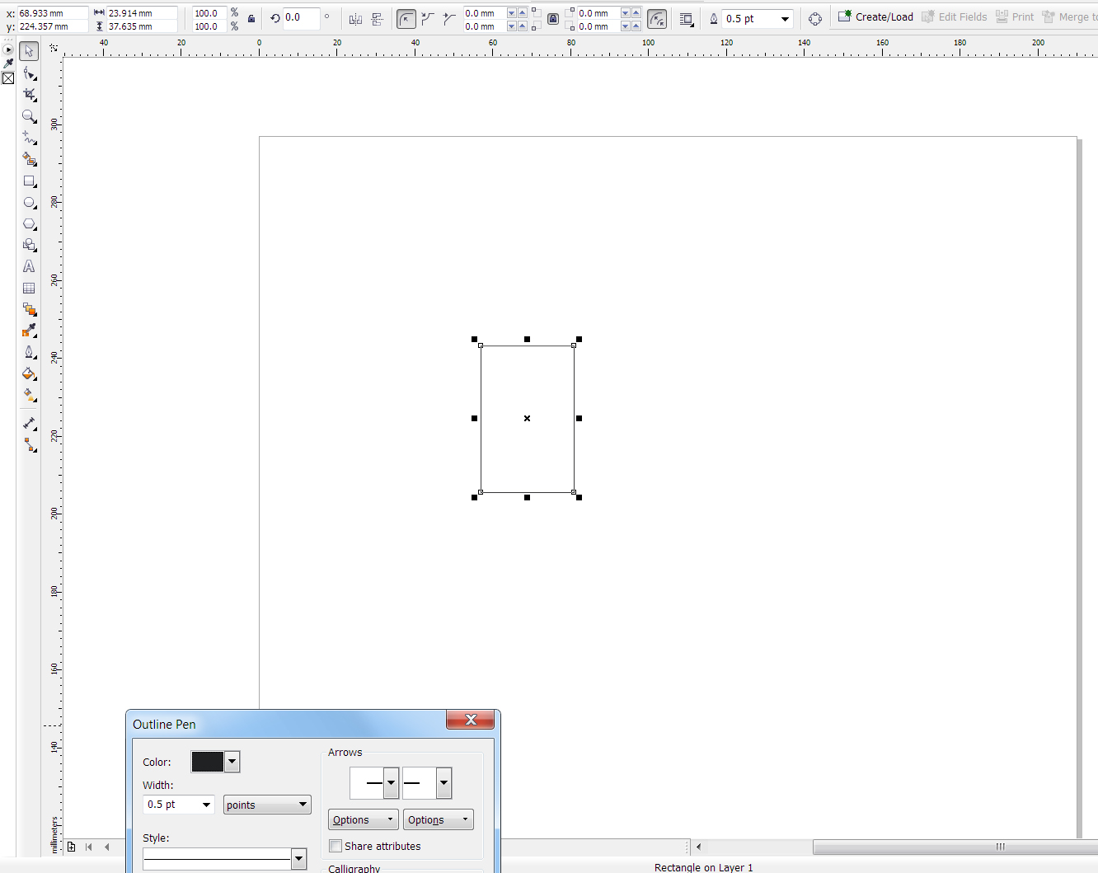Click the Add page icon
The image size is (1098, 873).
[x=72, y=847]
